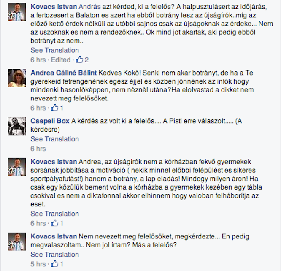This screenshot has height=271, width=281.
Task: Click the tagged András mention link
Action: pyautogui.click(x=89, y=7)
